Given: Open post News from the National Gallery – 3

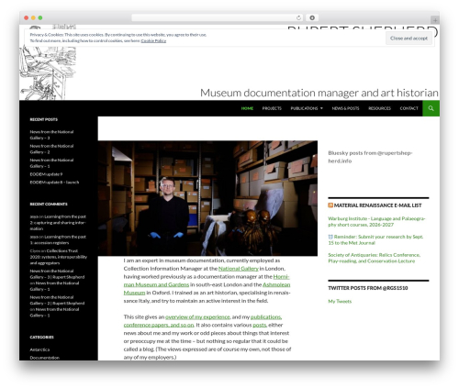Looking at the screenshot, I should (51, 135).
